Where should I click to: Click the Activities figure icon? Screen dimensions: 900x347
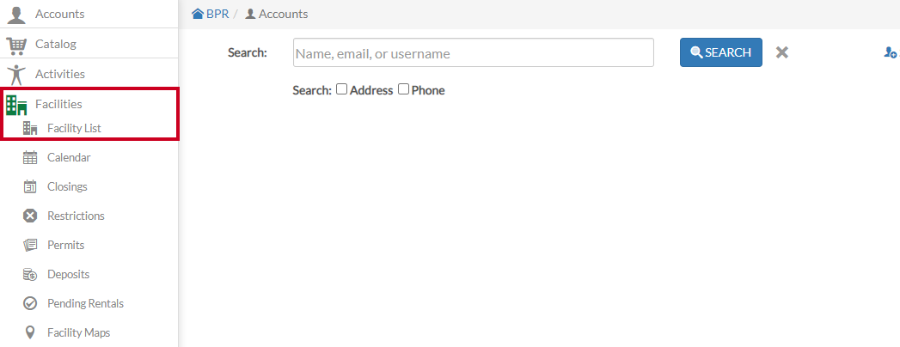click(16, 74)
